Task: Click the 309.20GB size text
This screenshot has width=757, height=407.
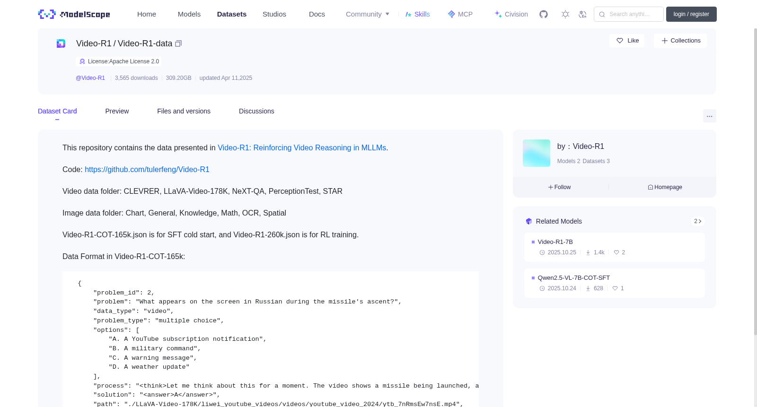Action: (179, 78)
